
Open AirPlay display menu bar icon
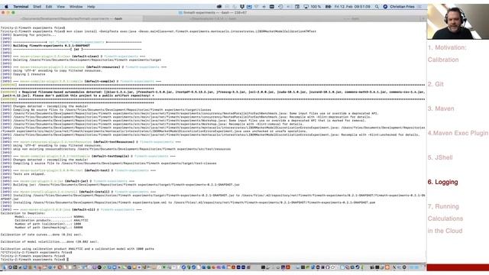pos(306,7)
